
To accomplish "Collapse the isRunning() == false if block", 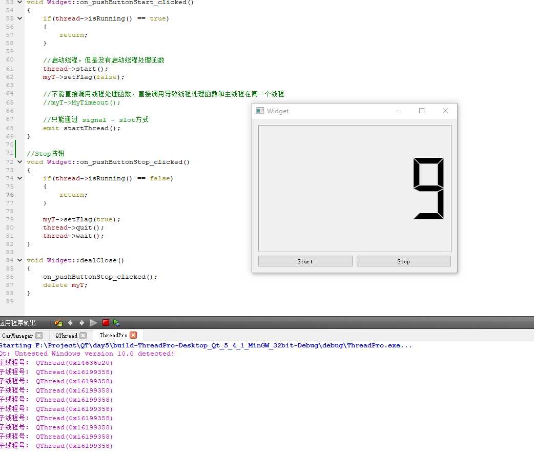I will [x=20, y=178].
